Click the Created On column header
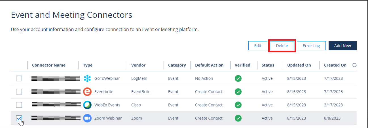Viewport: 368px width, 128px height. pyautogui.click(x=335, y=65)
